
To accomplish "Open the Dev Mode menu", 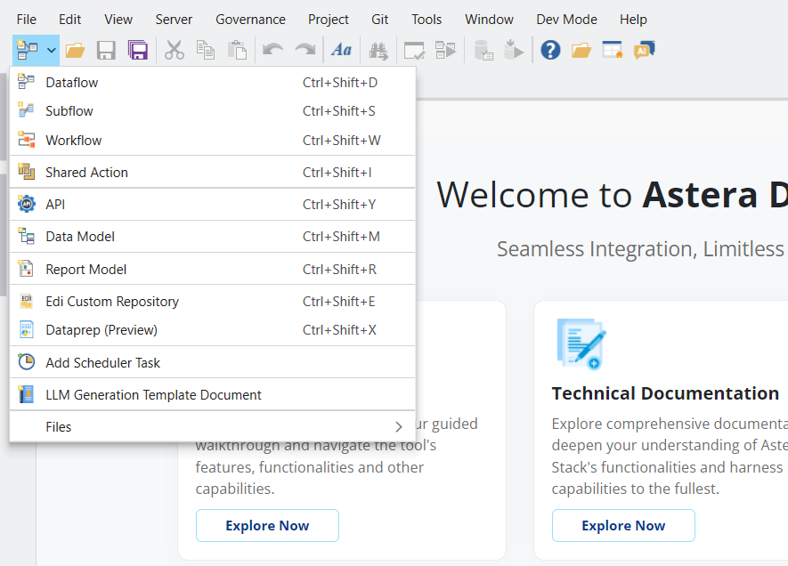I will pyautogui.click(x=566, y=19).
